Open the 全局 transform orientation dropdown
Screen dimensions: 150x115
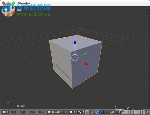[x=114, y=112]
